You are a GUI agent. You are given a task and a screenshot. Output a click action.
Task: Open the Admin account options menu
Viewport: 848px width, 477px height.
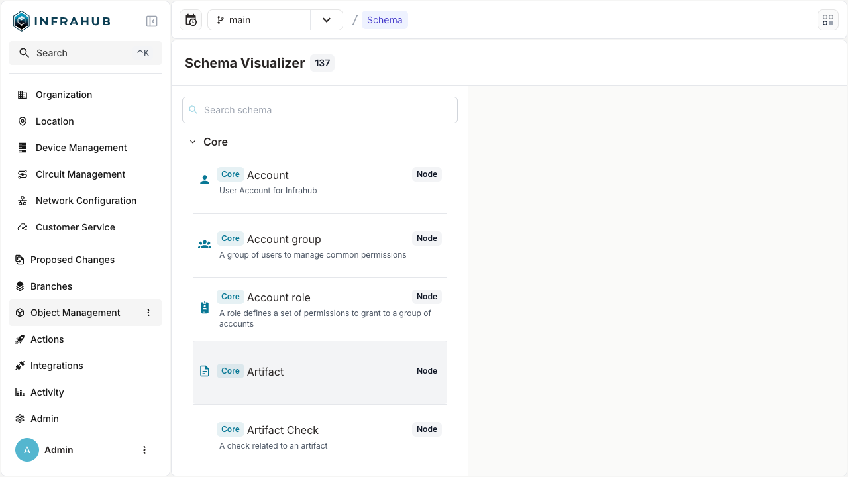pos(144,449)
